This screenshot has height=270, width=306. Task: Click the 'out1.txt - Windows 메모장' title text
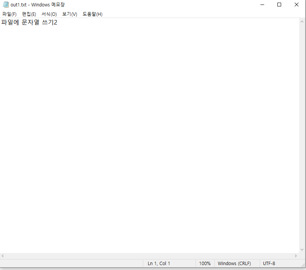tap(37, 5)
